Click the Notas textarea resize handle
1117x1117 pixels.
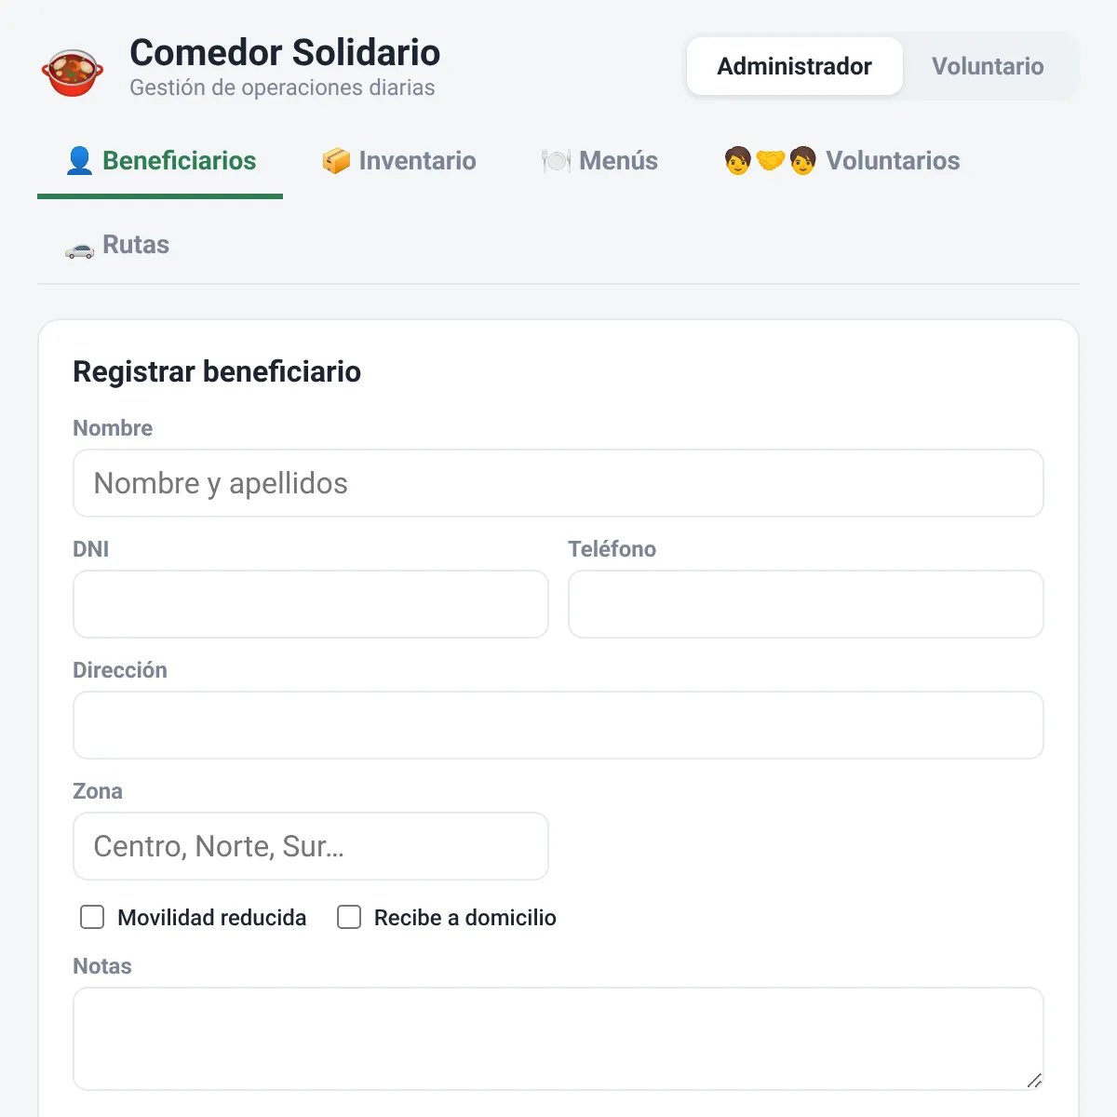coord(1034,1080)
